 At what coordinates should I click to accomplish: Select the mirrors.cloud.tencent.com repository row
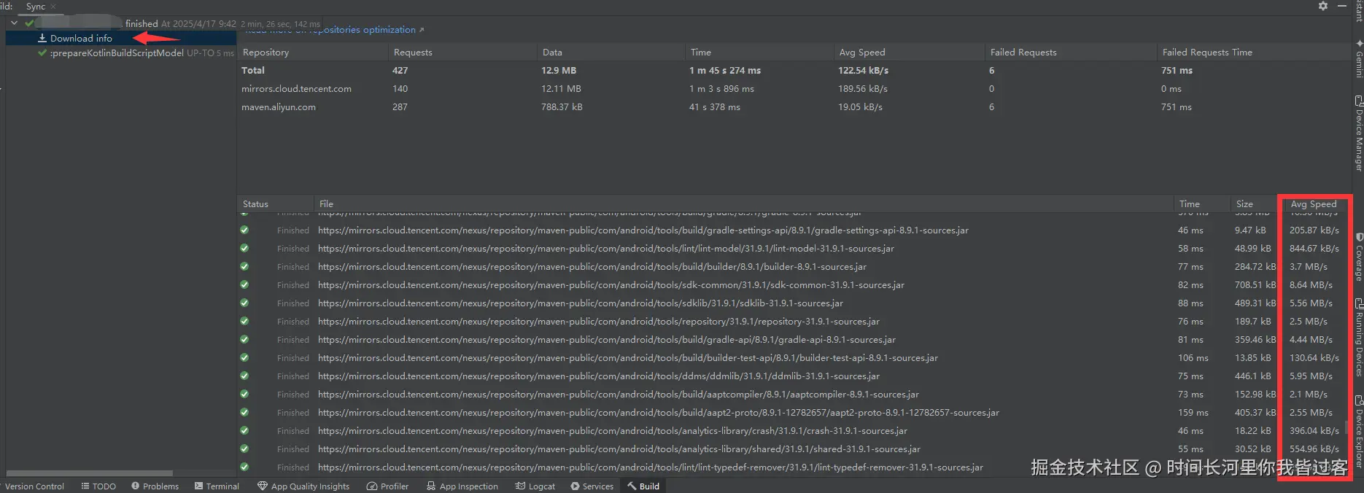tap(794, 89)
